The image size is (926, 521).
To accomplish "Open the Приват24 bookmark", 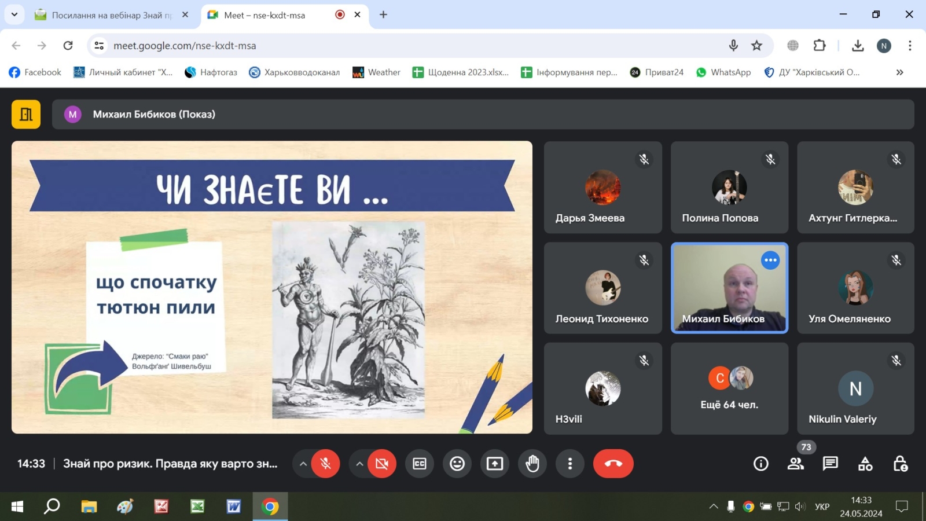I will (x=657, y=72).
